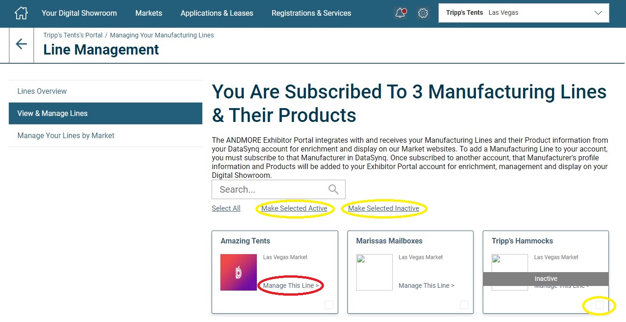Click the Marissas Mailboxes card title
Viewport: 626px width, 322px height.
point(389,241)
